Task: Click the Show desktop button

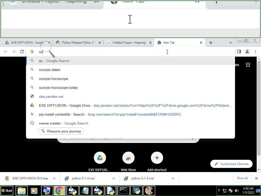Action: (x=258, y=190)
